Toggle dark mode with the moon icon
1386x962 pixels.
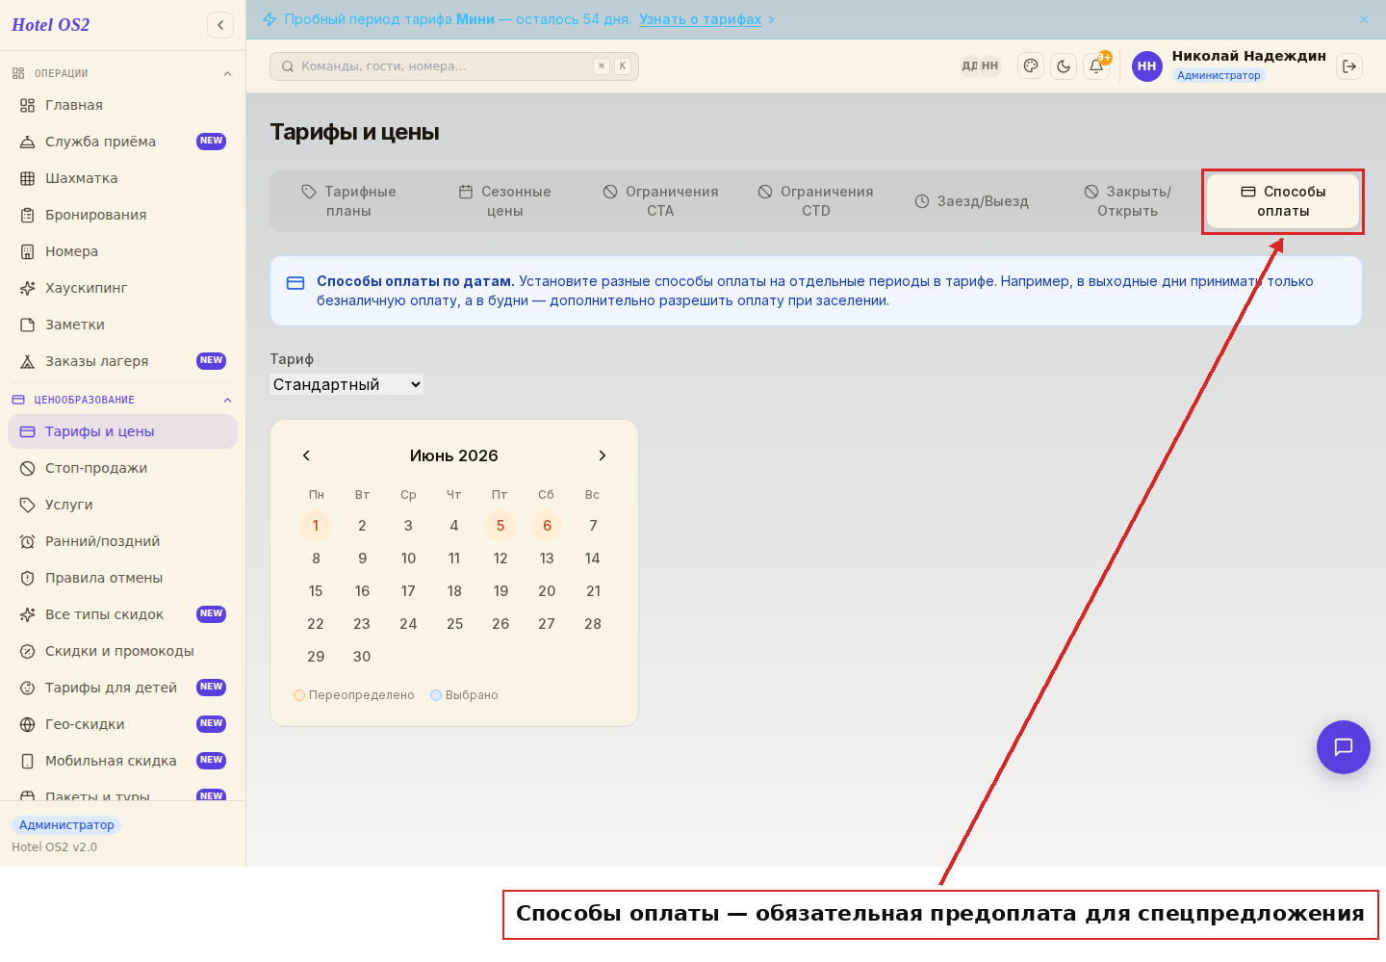click(1064, 66)
